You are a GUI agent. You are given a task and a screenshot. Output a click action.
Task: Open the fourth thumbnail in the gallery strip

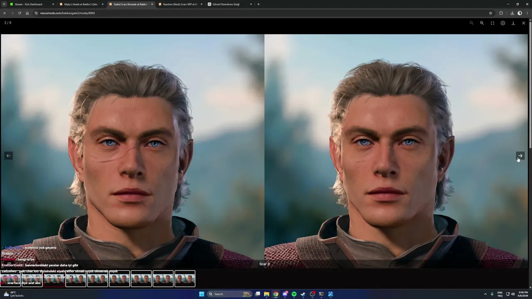(x=76, y=279)
